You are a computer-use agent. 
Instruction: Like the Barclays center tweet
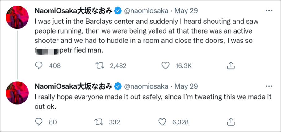pos(166,65)
